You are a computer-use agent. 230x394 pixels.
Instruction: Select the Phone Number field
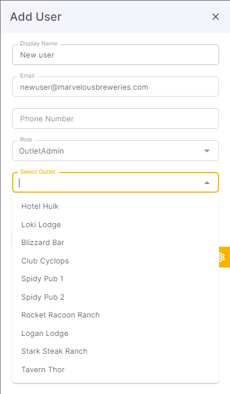116,118
